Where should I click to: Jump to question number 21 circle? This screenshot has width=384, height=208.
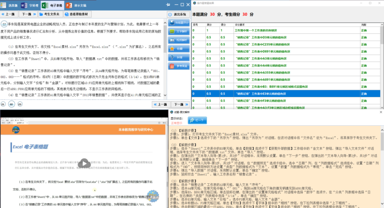pos(3,104)
